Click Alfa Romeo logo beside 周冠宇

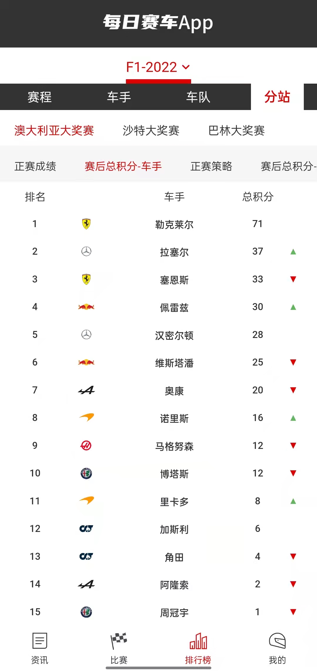point(86,612)
